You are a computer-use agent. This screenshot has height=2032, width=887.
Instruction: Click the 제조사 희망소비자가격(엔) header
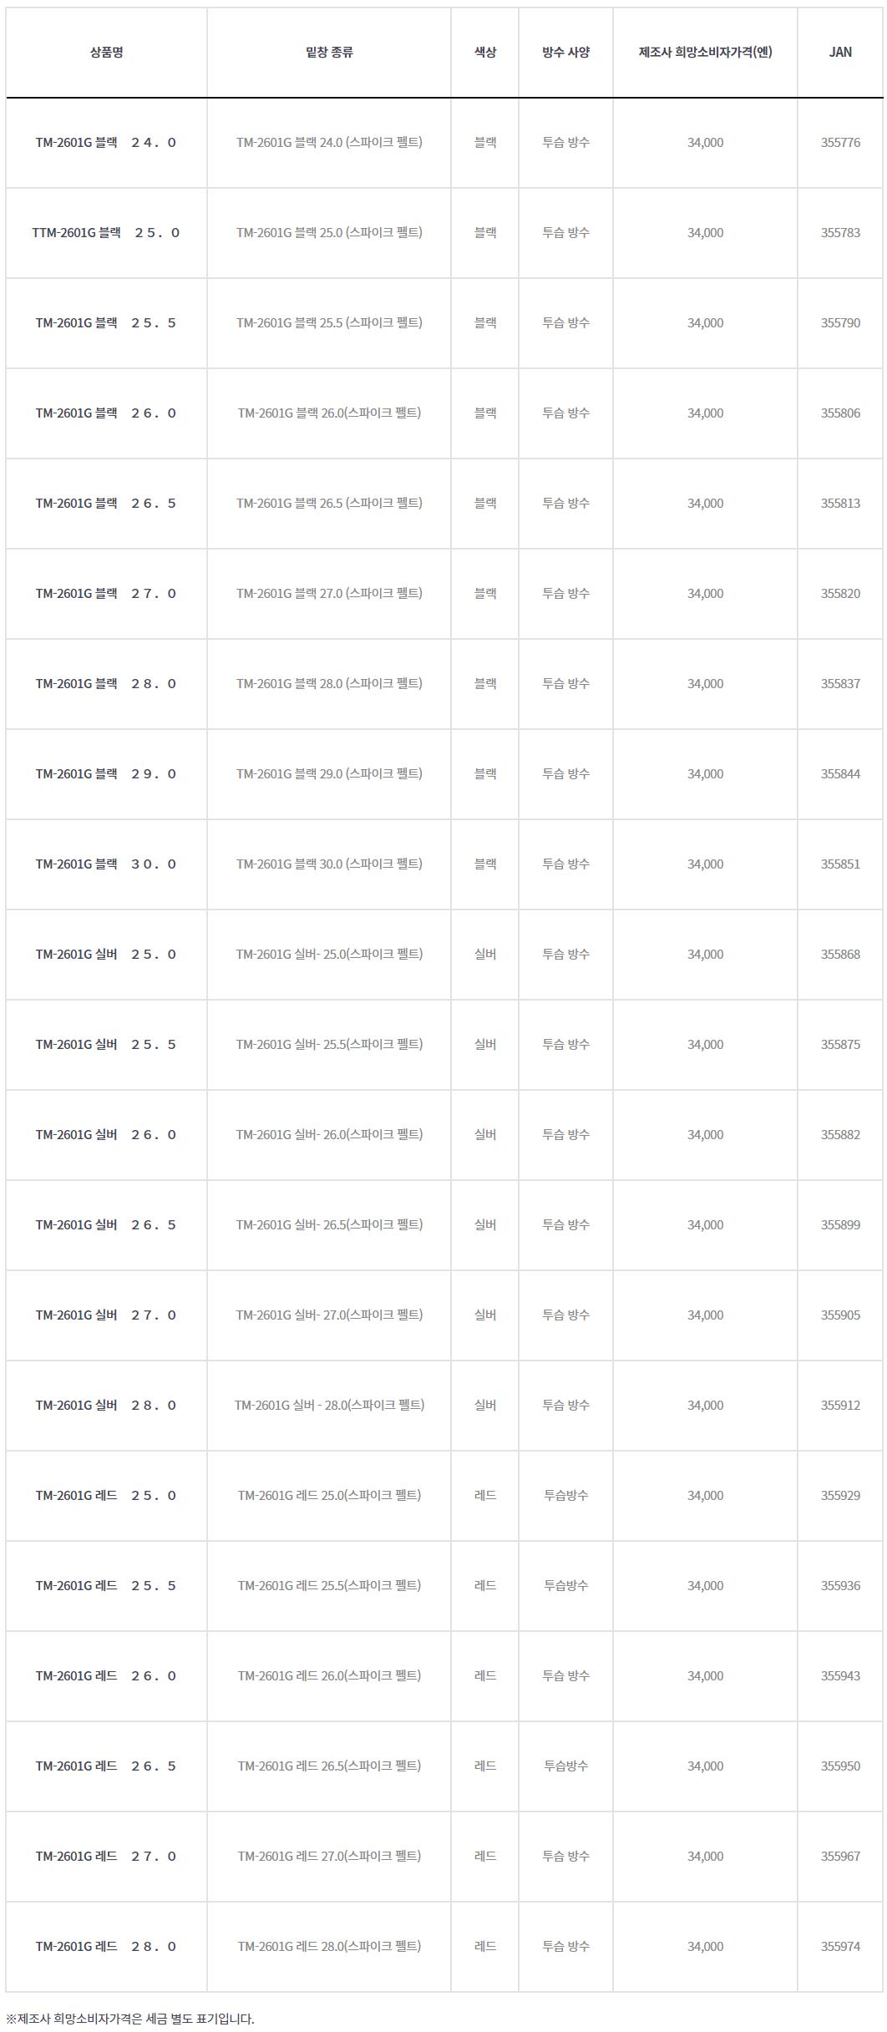705,52
